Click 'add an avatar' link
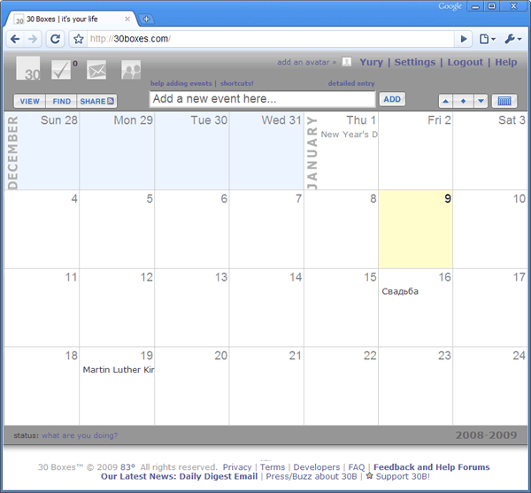This screenshot has width=531, height=493. (x=306, y=62)
